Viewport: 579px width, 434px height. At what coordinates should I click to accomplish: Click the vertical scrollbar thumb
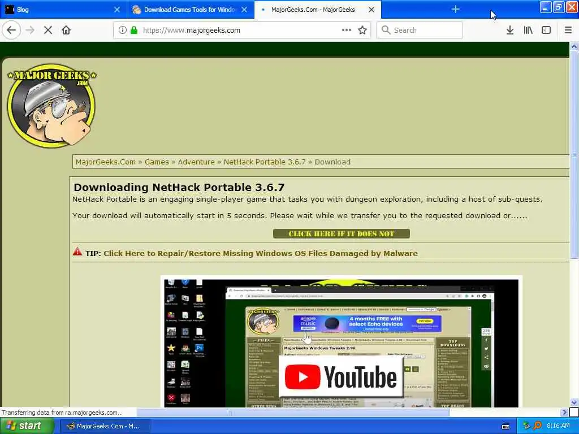click(574, 155)
